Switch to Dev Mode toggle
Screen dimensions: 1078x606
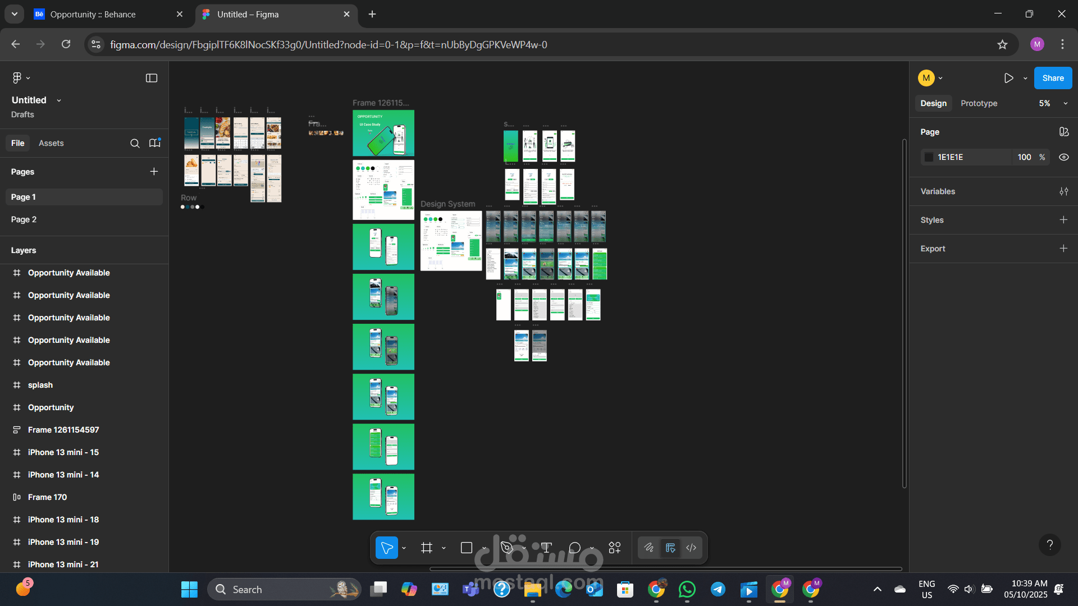point(691,548)
